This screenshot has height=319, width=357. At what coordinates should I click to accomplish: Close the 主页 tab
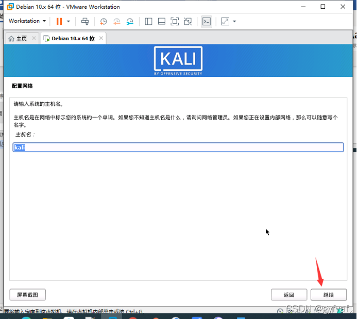pos(34,38)
